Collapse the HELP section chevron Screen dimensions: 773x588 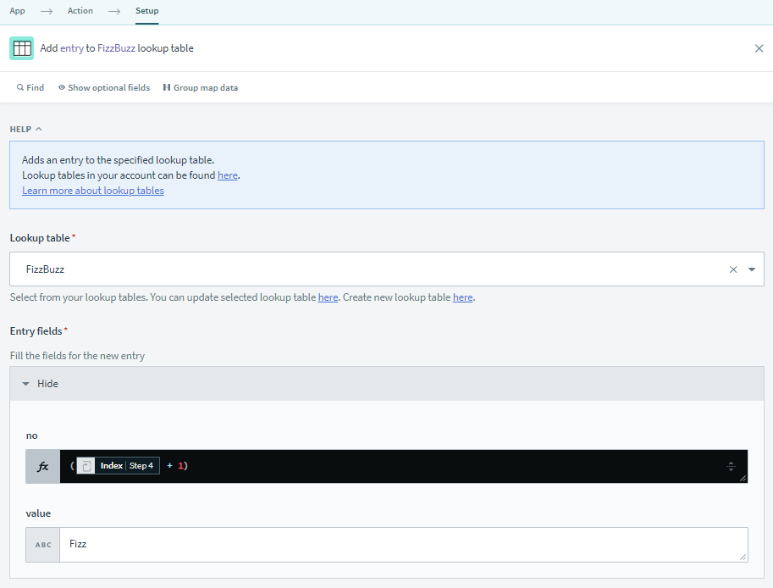[38, 129]
